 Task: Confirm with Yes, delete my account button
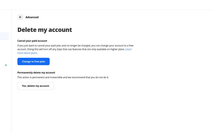[35, 86]
